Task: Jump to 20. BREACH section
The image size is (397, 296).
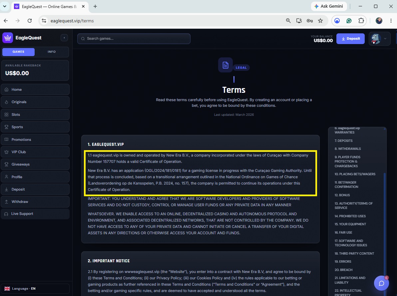Action: (344, 270)
